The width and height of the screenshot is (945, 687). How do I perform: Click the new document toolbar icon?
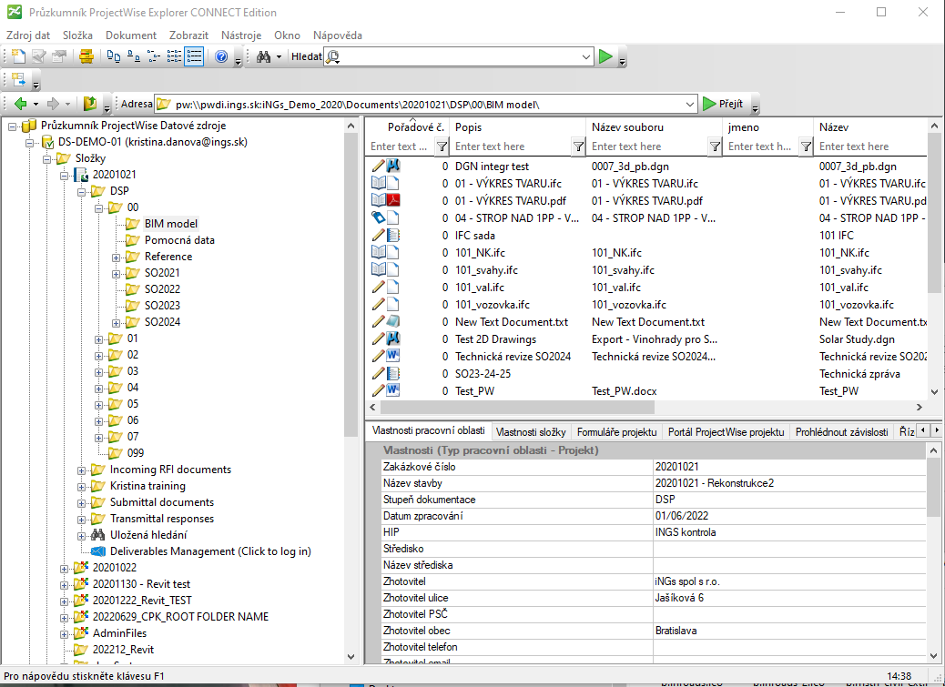pos(18,56)
